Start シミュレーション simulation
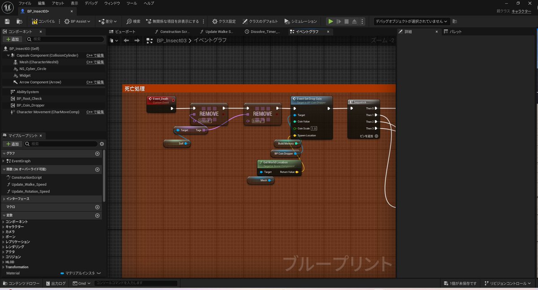538x290 pixels. point(300,21)
